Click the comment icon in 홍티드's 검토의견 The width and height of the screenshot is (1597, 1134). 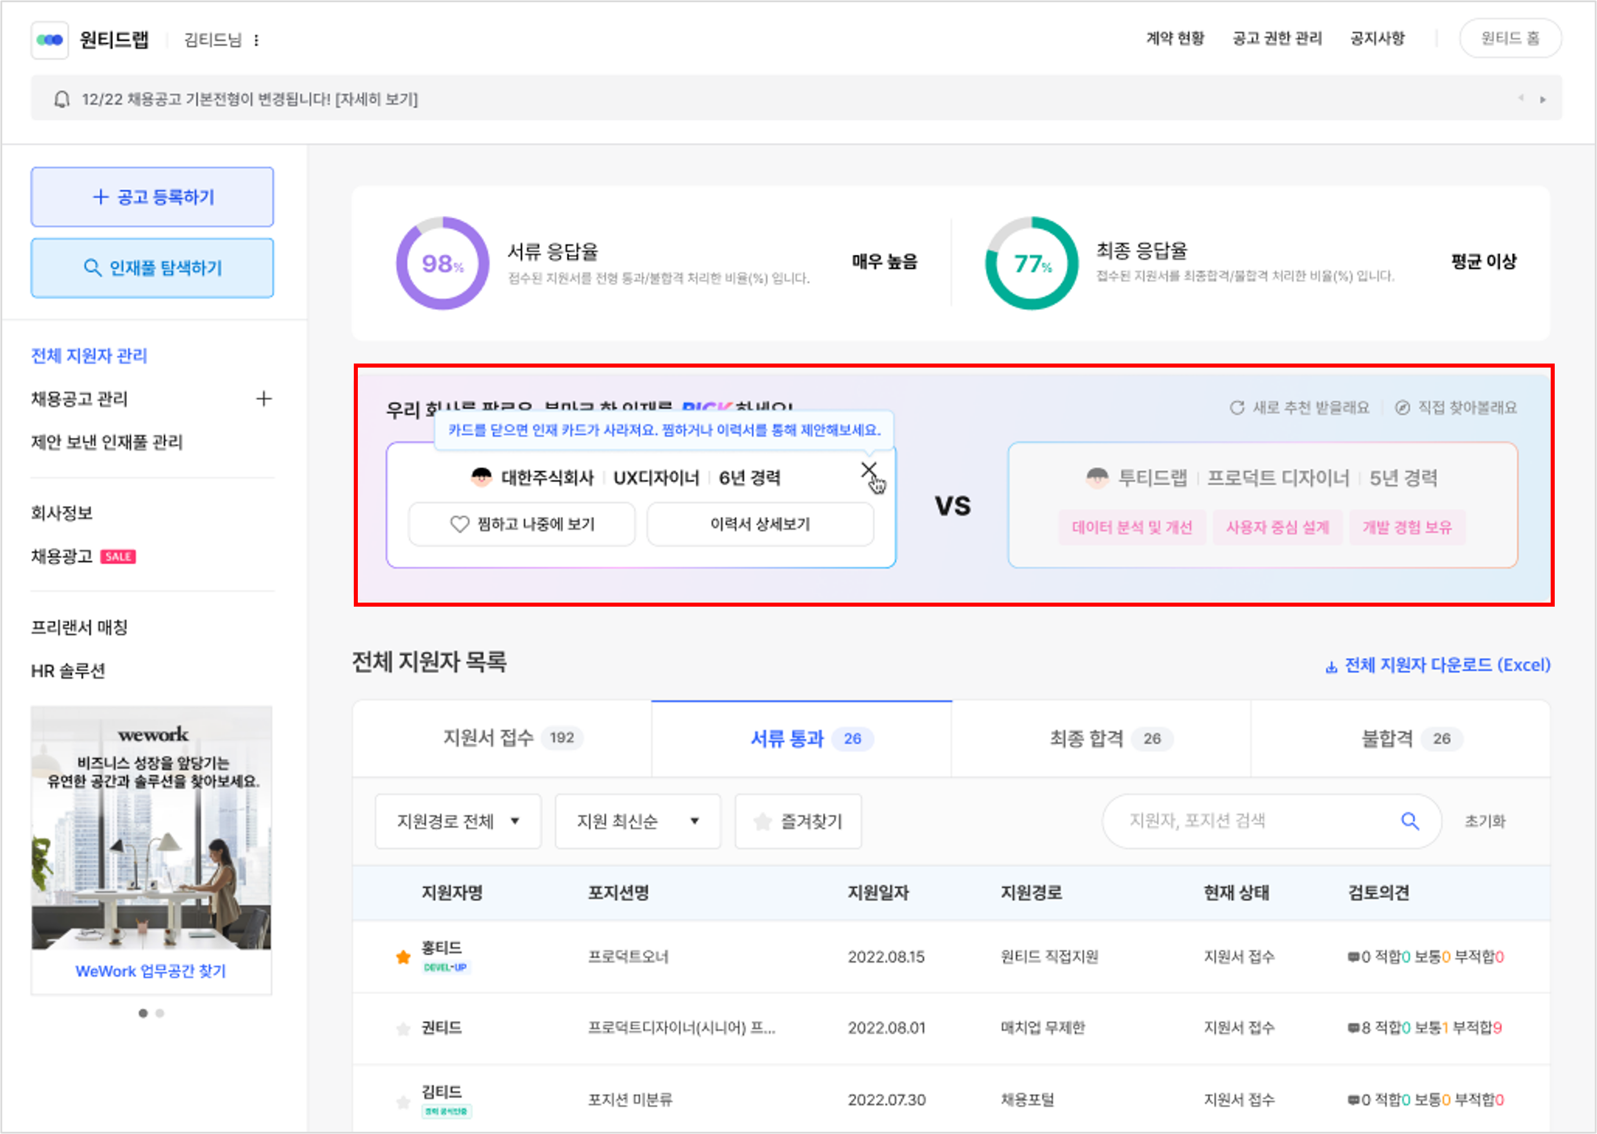(1353, 957)
